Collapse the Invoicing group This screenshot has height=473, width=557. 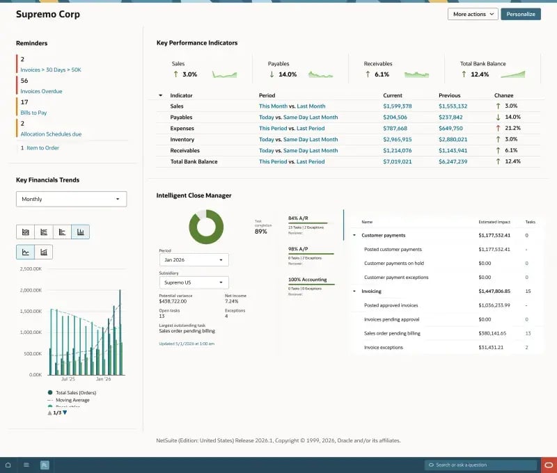(354, 291)
